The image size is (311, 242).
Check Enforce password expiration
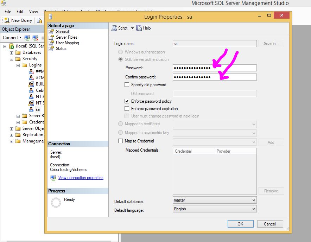[x=127, y=109]
